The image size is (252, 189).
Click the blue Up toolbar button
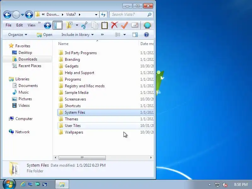pyautogui.click(x=48, y=26)
